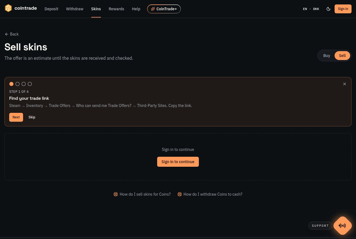Open the Deposit menu item

coord(51,9)
